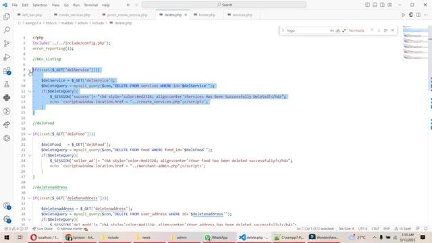This screenshot has height=243, width=432.
Task: Open the Explorer view in activity bar
Action: click(x=7, y=16)
